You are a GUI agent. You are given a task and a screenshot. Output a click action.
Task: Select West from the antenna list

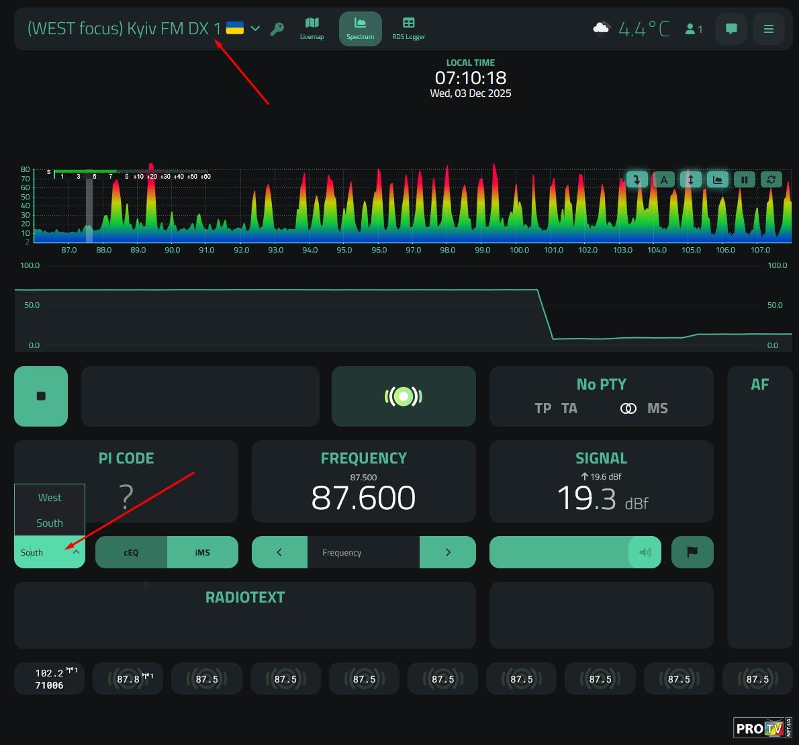[50, 498]
